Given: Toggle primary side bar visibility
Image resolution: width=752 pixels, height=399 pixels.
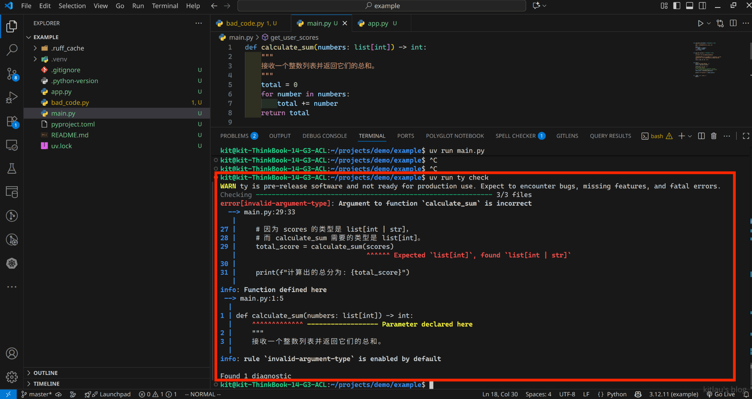Looking at the screenshot, I should tap(677, 6).
